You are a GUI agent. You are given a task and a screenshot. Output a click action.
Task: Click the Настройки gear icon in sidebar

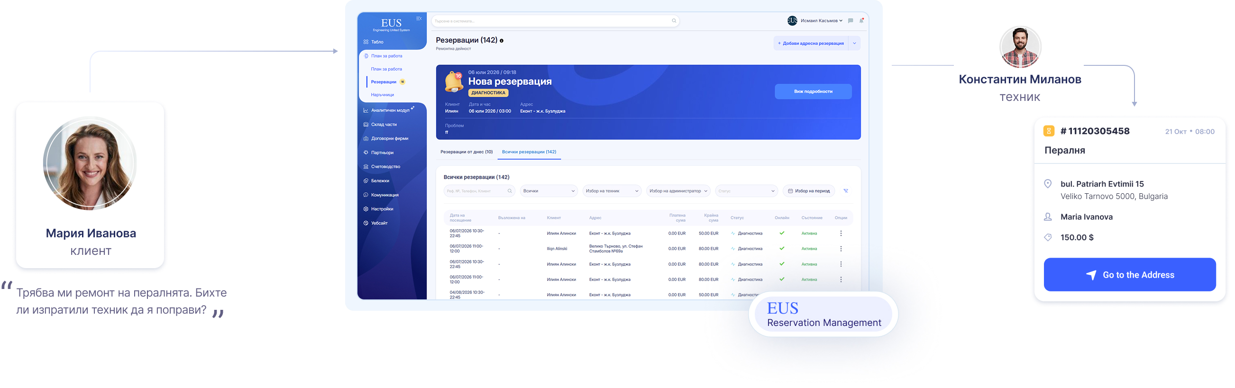point(366,209)
